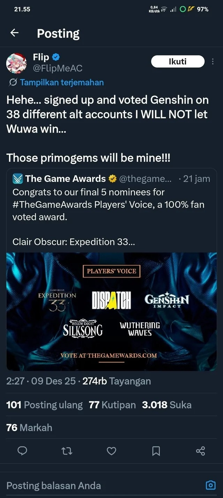Open the Players' Voice nominees image
Screen dimensions: 223x498
(111, 312)
